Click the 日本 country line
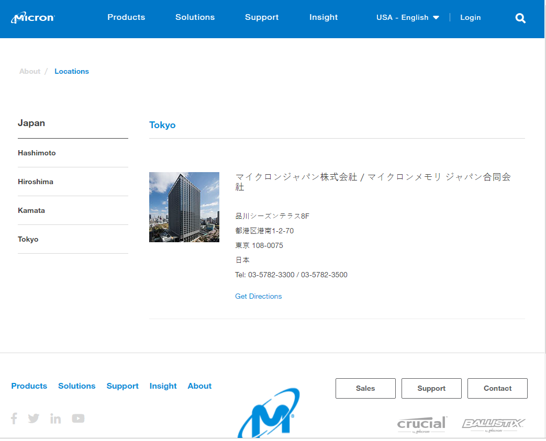This screenshot has width=546, height=441. (x=242, y=260)
